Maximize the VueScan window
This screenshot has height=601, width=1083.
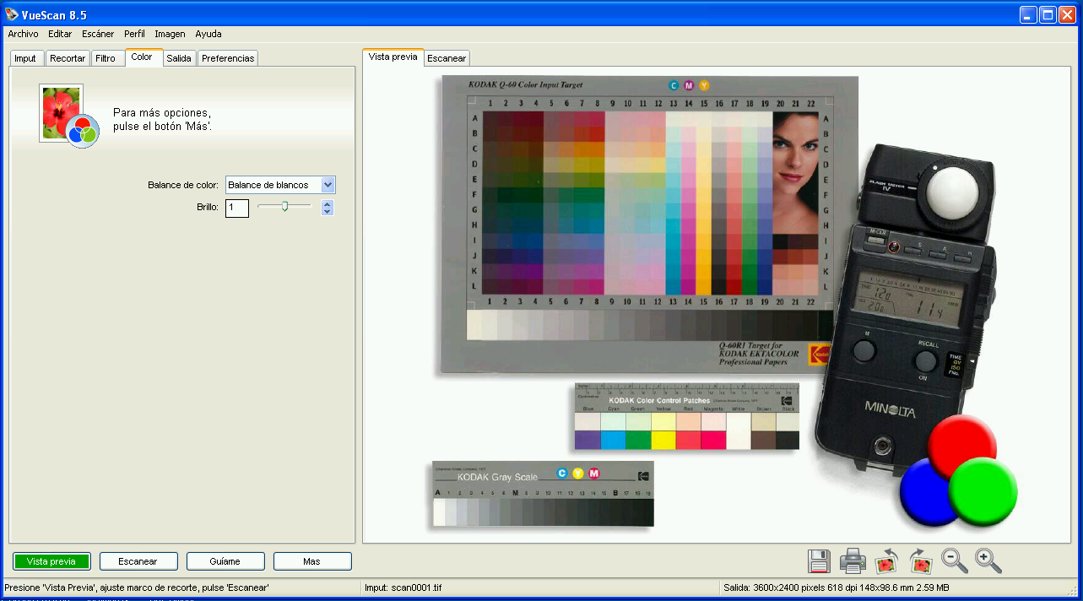1048,14
